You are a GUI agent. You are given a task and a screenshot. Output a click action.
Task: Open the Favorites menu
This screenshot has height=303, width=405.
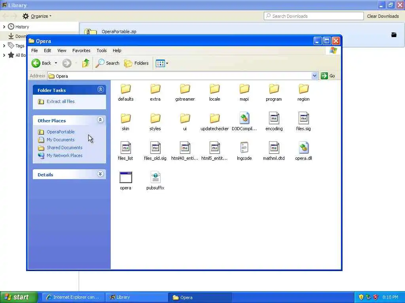click(x=81, y=50)
